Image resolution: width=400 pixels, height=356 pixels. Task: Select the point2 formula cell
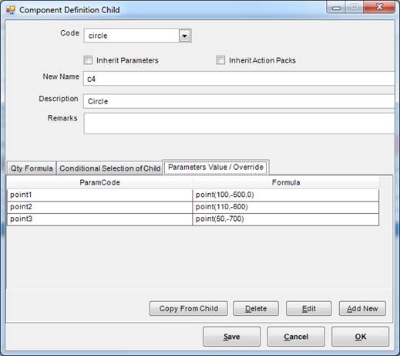tap(285, 207)
